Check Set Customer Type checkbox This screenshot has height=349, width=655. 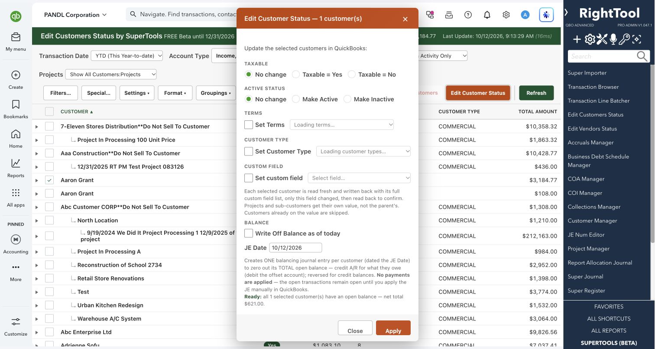249,152
